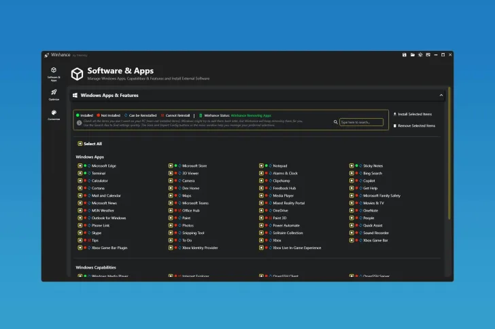This screenshot has width=495, height=329.
Task: Tick the Copilot checkbox
Action: pyautogui.click(x=352, y=180)
